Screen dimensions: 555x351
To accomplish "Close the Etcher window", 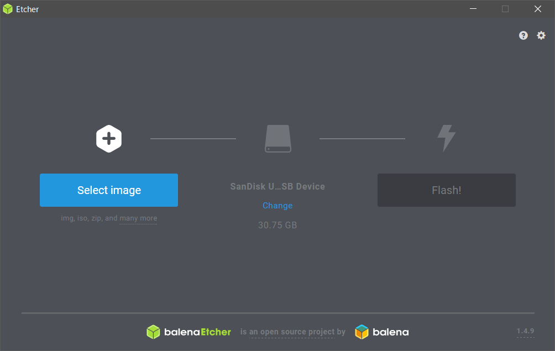I will pyautogui.click(x=538, y=9).
